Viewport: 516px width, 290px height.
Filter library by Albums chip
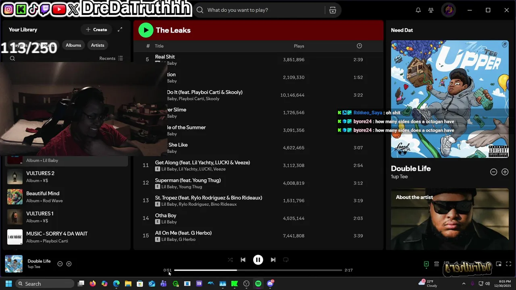73,45
